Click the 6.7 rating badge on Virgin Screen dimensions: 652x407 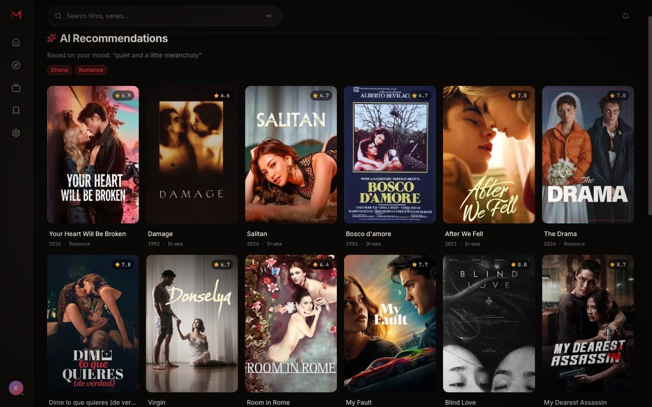pos(222,265)
